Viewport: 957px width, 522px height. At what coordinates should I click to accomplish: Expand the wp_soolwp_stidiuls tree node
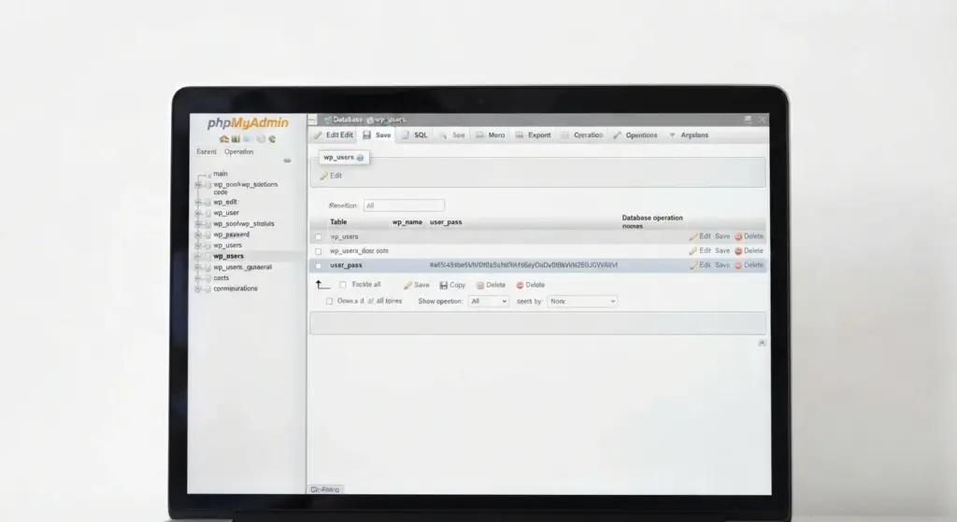point(198,224)
